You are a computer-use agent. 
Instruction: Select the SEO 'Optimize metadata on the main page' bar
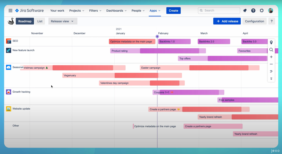pyautogui.click(x=132, y=42)
